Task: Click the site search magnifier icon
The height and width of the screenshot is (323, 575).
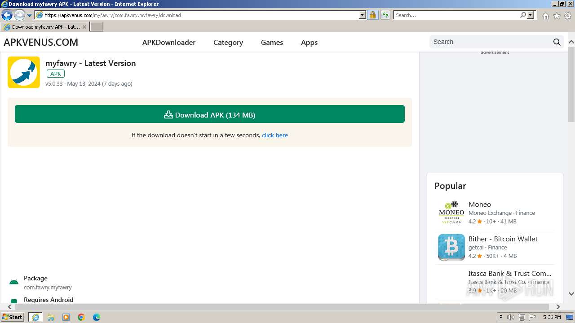Action: [557, 42]
